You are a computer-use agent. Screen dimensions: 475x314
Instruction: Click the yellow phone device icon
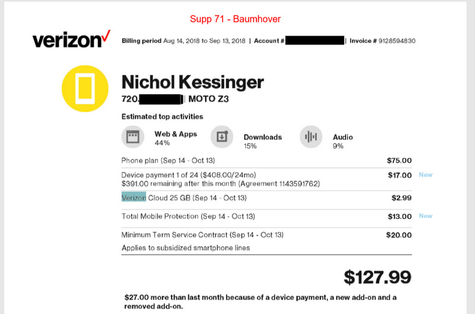click(85, 88)
